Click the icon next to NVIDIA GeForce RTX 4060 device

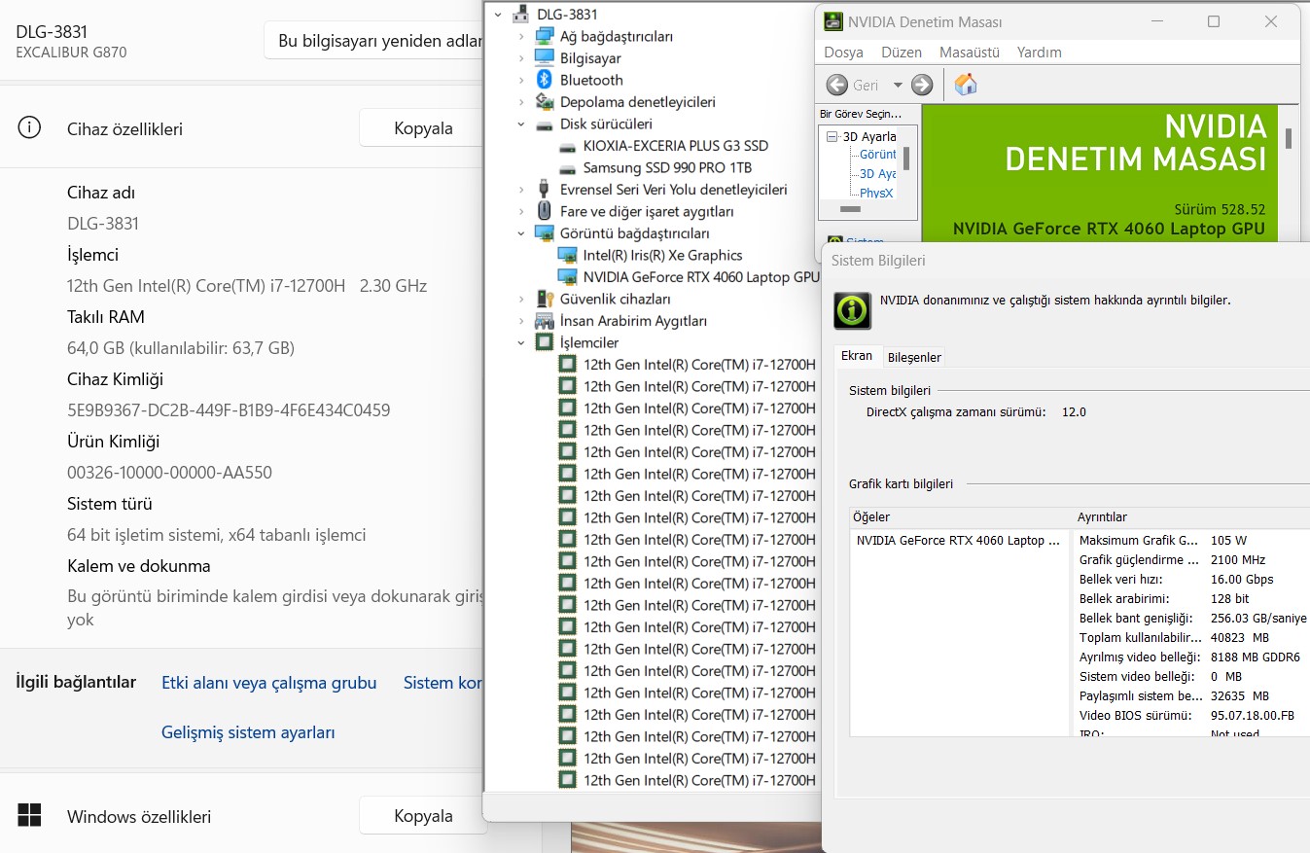[x=568, y=277]
